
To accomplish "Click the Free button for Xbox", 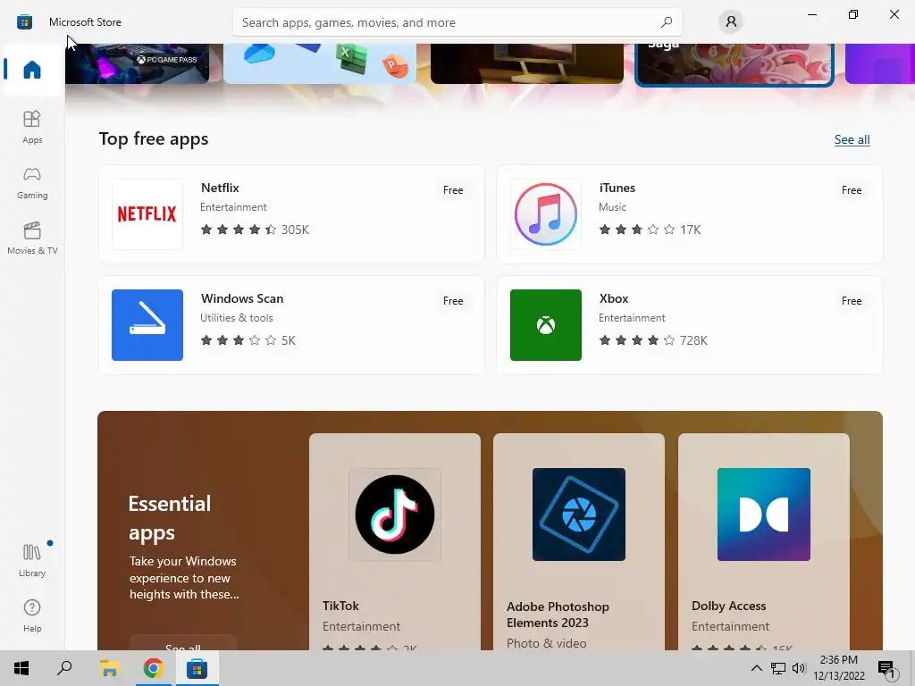I will click(852, 301).
